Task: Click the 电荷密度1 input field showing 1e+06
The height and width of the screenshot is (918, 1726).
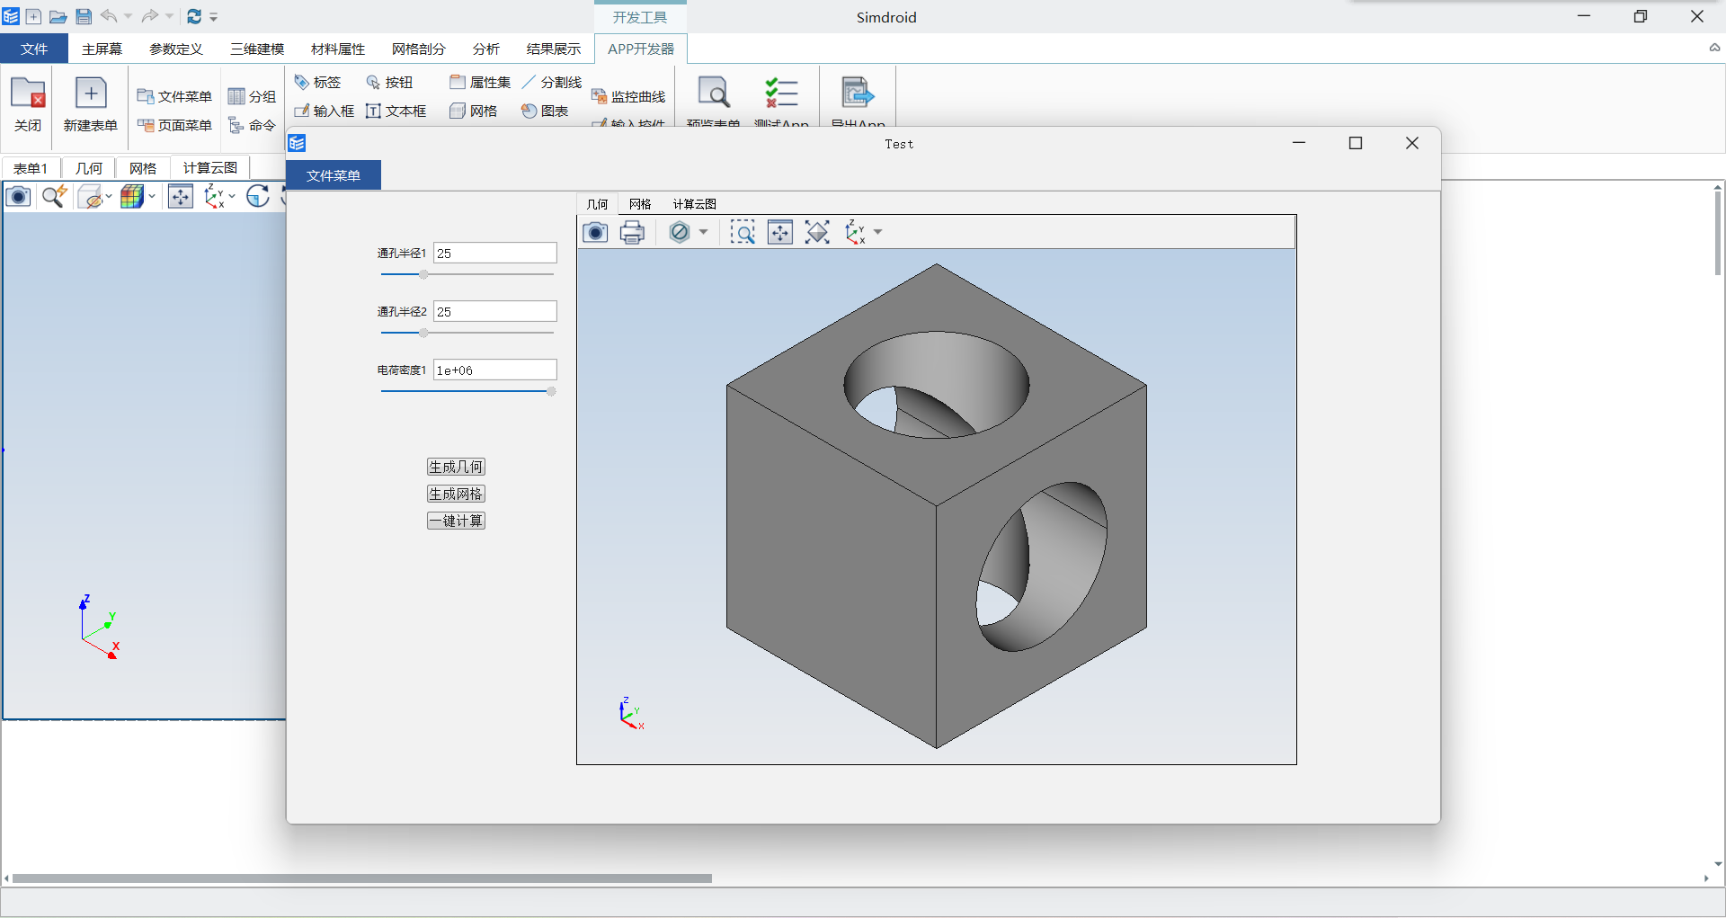Action: click(x=495, y=370)
